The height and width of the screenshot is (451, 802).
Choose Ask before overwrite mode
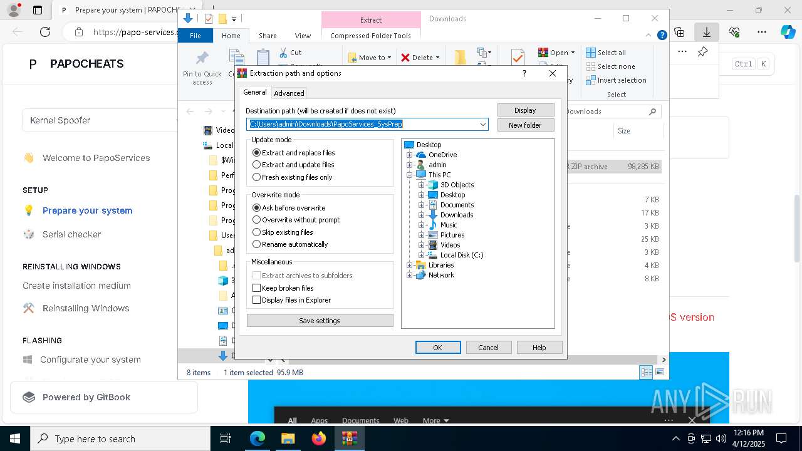pyautogui.click(x=288, y=208)
